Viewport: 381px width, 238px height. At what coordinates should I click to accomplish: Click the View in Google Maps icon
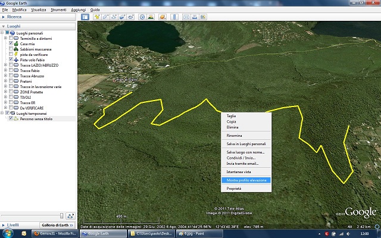(x=203, y=17)
